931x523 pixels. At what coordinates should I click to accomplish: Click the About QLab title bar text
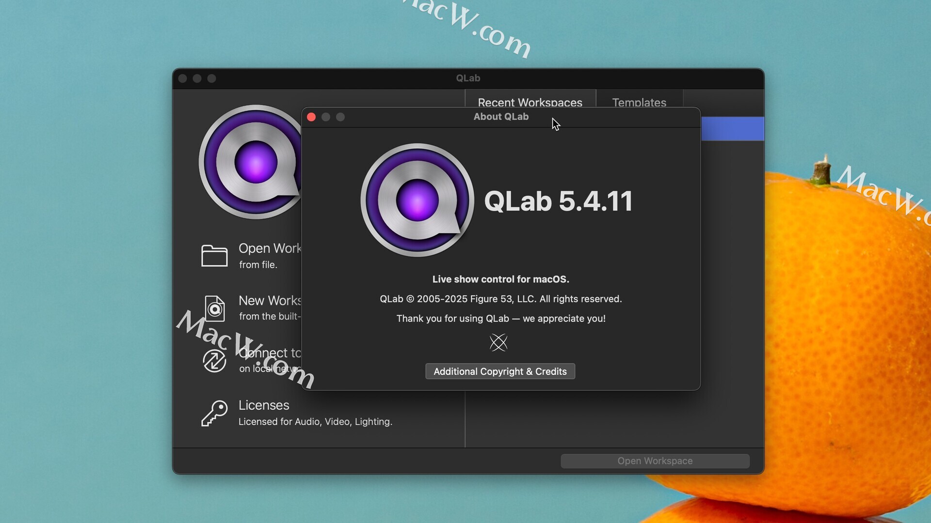(x=501, y=117)
